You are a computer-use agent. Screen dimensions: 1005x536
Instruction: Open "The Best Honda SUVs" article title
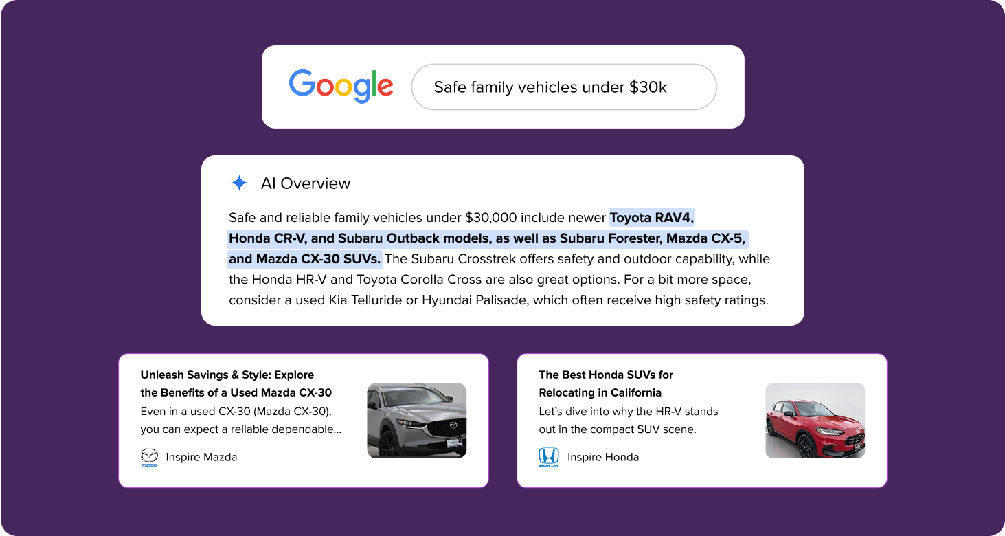606,383
